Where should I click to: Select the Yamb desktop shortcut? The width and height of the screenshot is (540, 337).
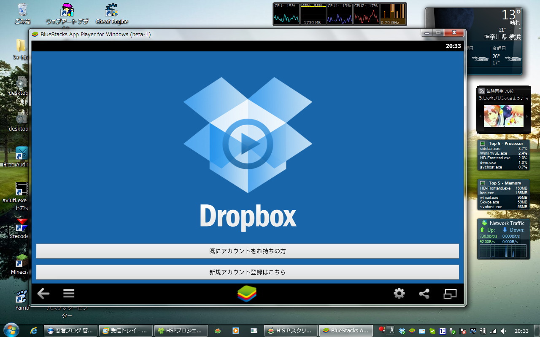click(21, 300)
